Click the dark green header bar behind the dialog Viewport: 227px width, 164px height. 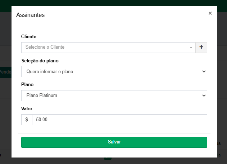click(x=113, y=3)
